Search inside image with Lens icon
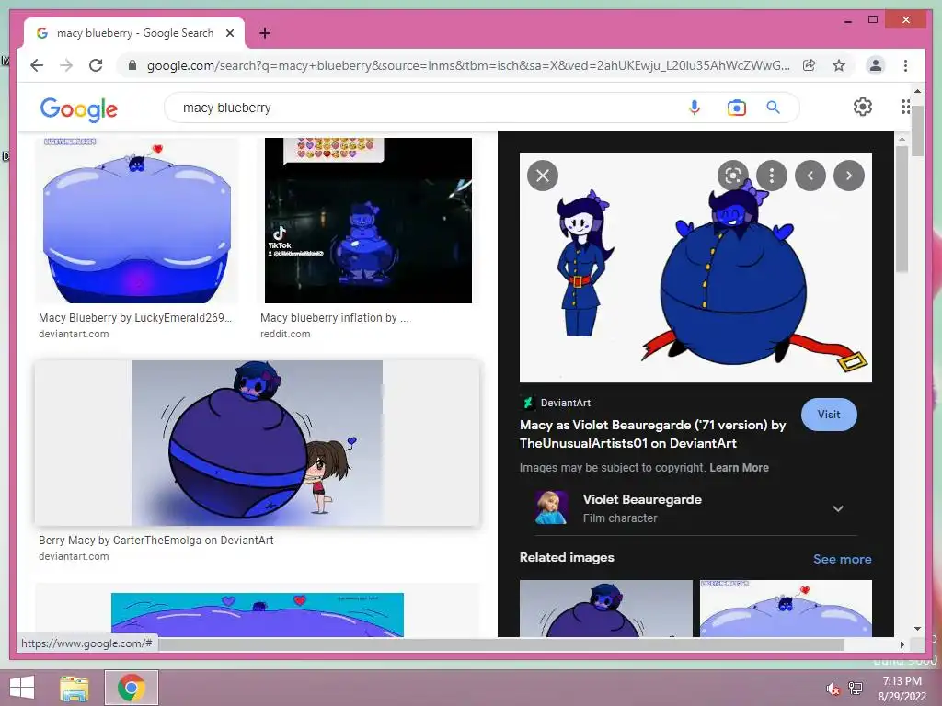Viewport: 942px width, 706px height. coord(733,176)
